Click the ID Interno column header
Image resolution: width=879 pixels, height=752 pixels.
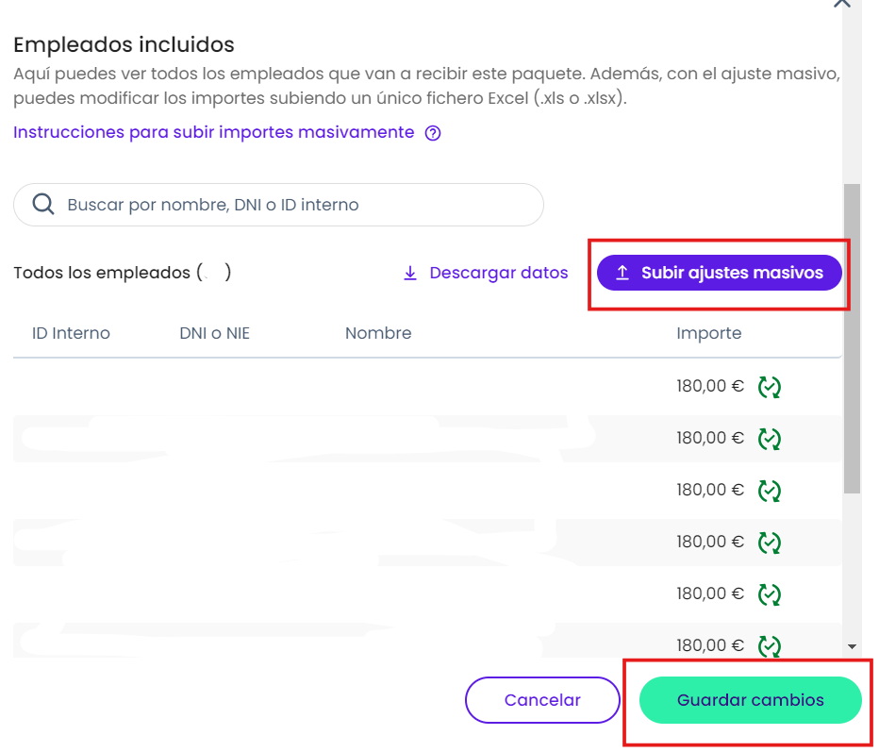[x=71, y=333]
